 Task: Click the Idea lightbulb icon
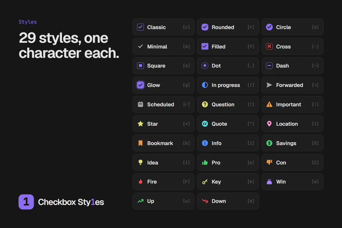tap(141, 162)
